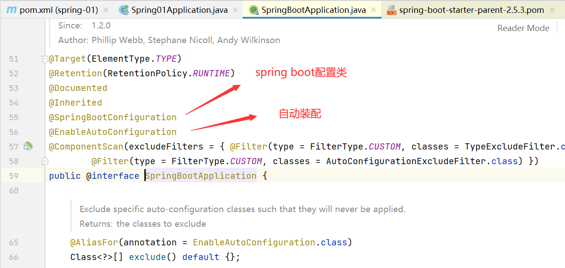
Task: Click EnableAutoConfiguration inside @AliasFor on line 65
Action: tap(254, 242)
